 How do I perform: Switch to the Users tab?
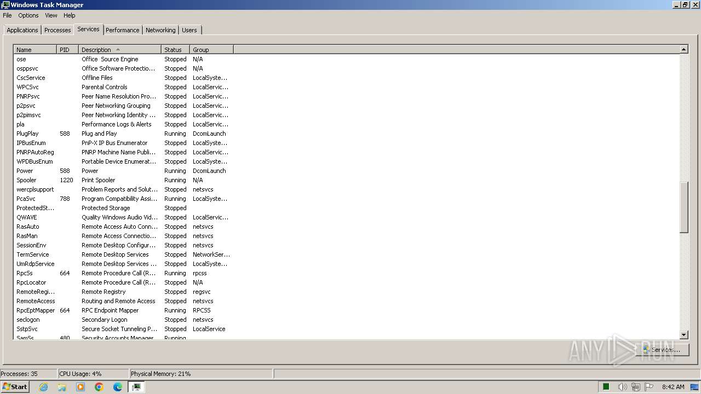coord(189,30)
